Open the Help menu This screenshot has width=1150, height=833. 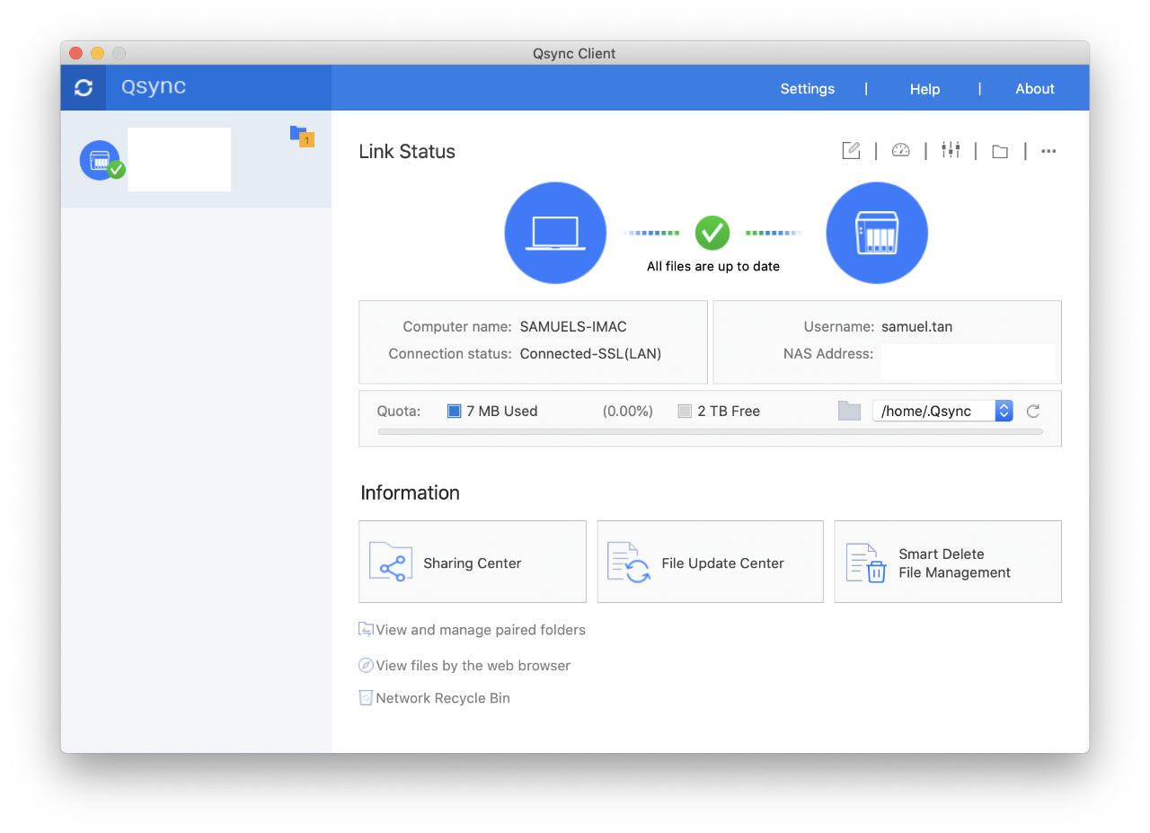(924, 89)
